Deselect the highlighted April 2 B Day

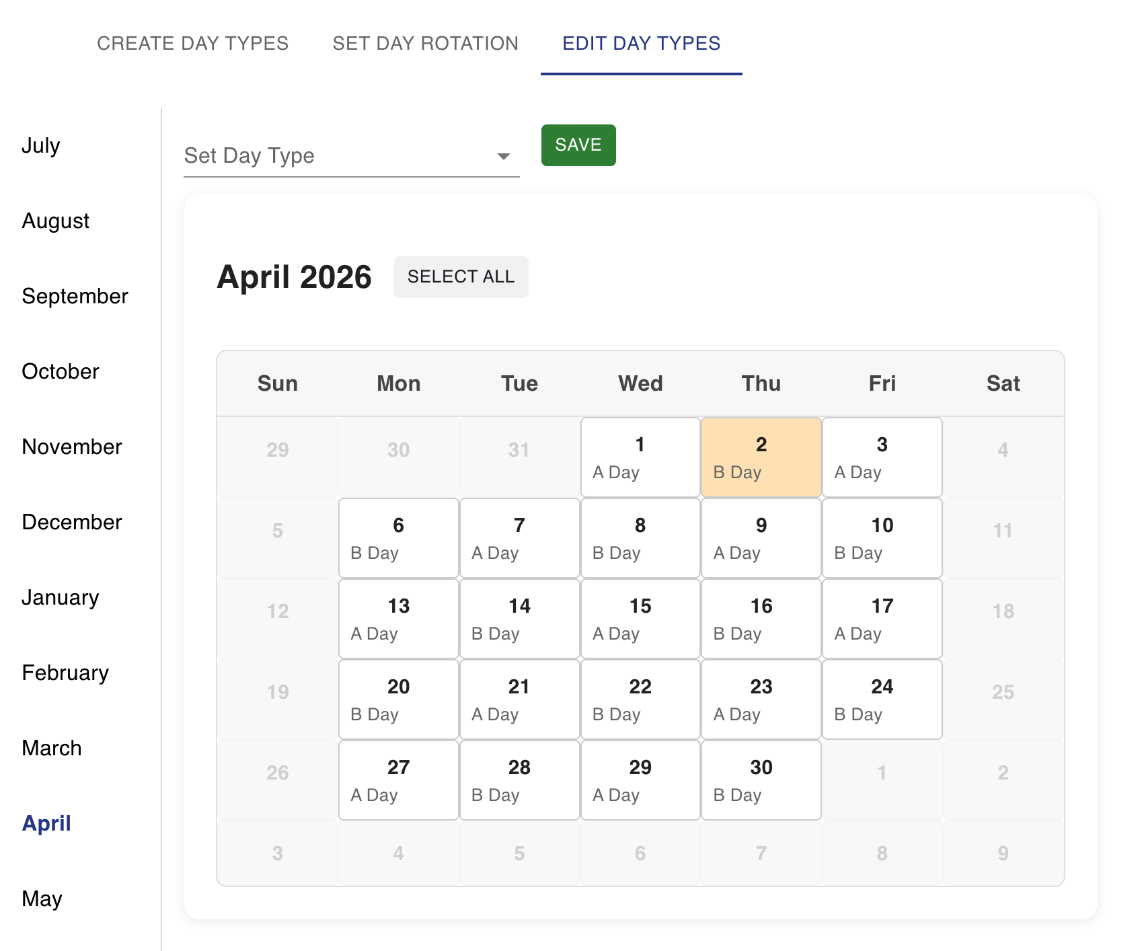pos(761,457)
